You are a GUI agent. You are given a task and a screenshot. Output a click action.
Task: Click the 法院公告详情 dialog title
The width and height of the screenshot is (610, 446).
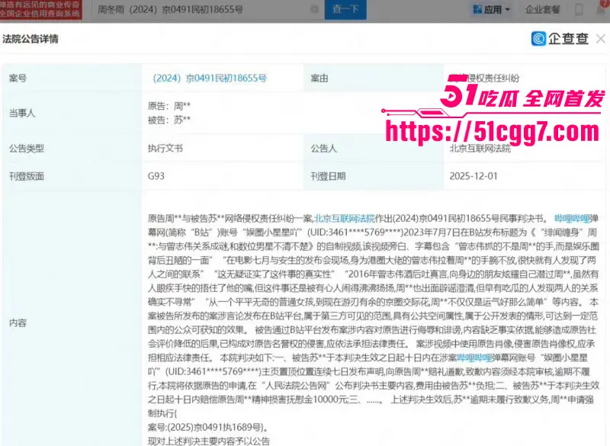[30, 39]
